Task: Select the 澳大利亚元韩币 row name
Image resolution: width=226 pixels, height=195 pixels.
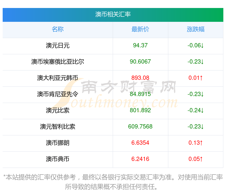Action: 58,78
